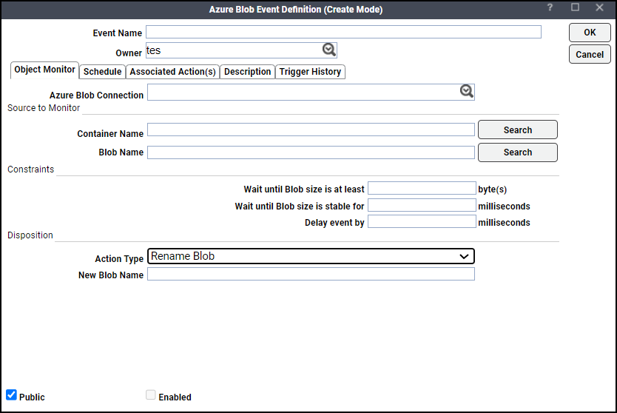The image size is (617, 413).
Task: Open the Azure Blob Connection lookup icon
Action: click(x=467, y=91)
